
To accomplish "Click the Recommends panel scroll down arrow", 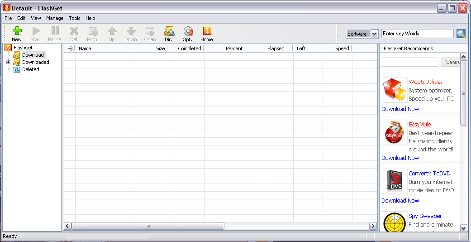I will 463,228.
